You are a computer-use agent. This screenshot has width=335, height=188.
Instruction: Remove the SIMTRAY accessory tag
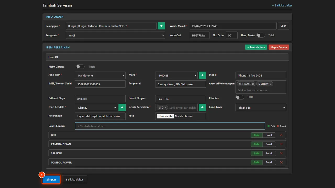pyautogui.click(x=271, y=84)
